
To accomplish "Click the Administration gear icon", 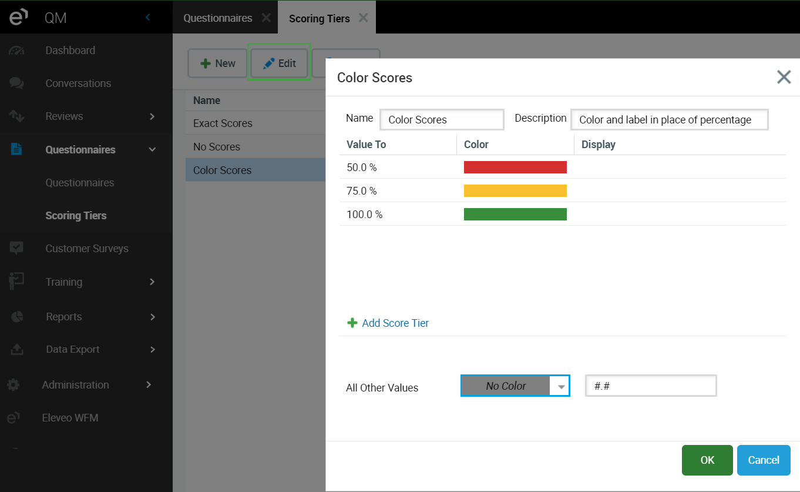I will 14,385.
